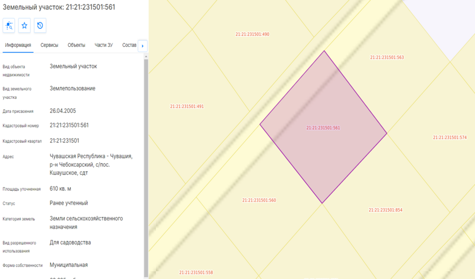Click the zoom-to-object icon button
Viewport: 475px width, 279px height.
9,26
